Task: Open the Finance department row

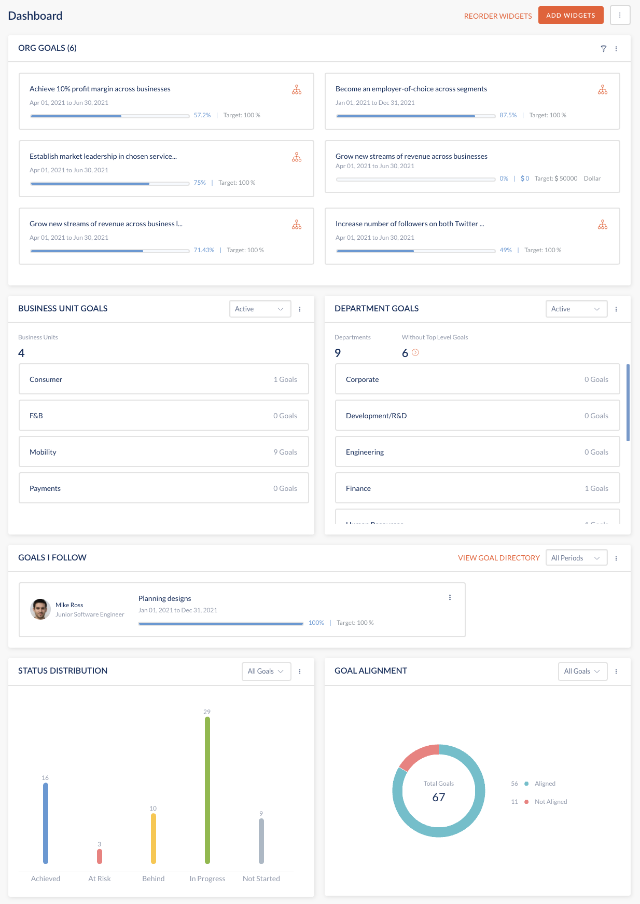Action: click(478, 488)
